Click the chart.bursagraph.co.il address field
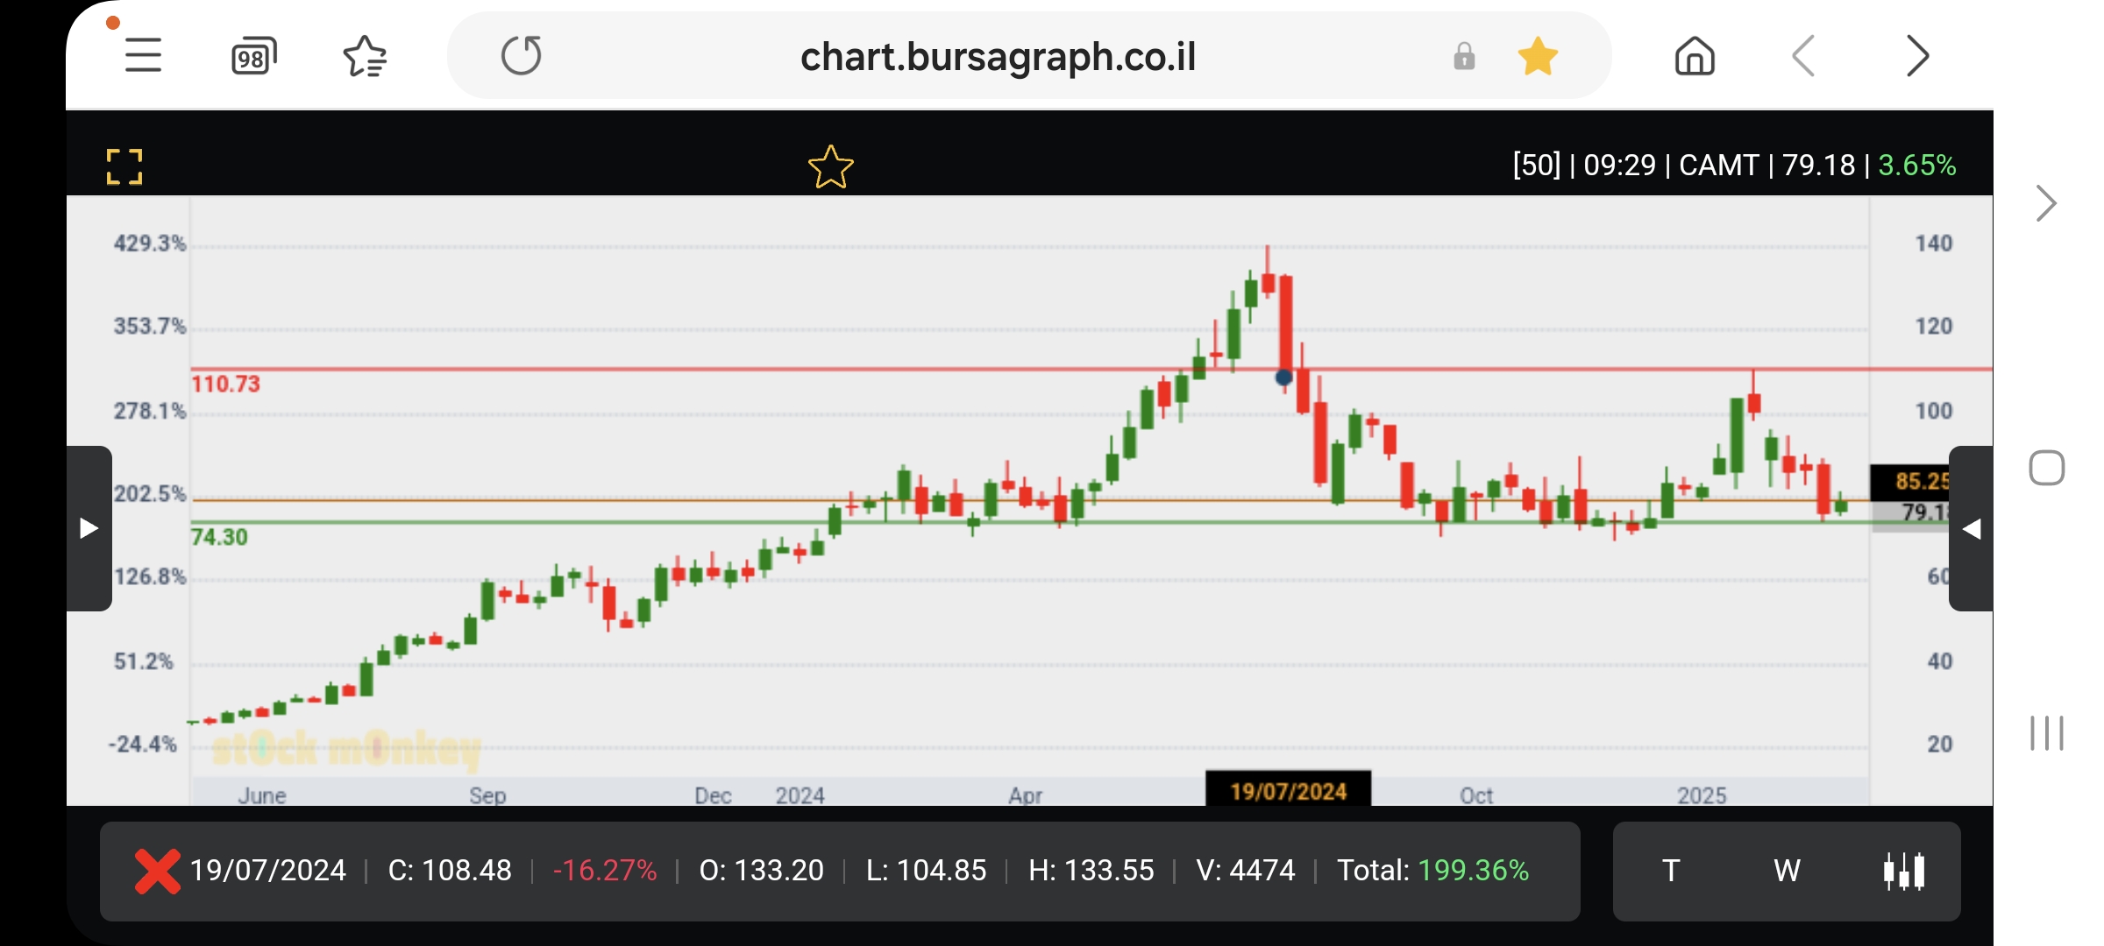The image size is (2104, 946). (x=998, y=57)
